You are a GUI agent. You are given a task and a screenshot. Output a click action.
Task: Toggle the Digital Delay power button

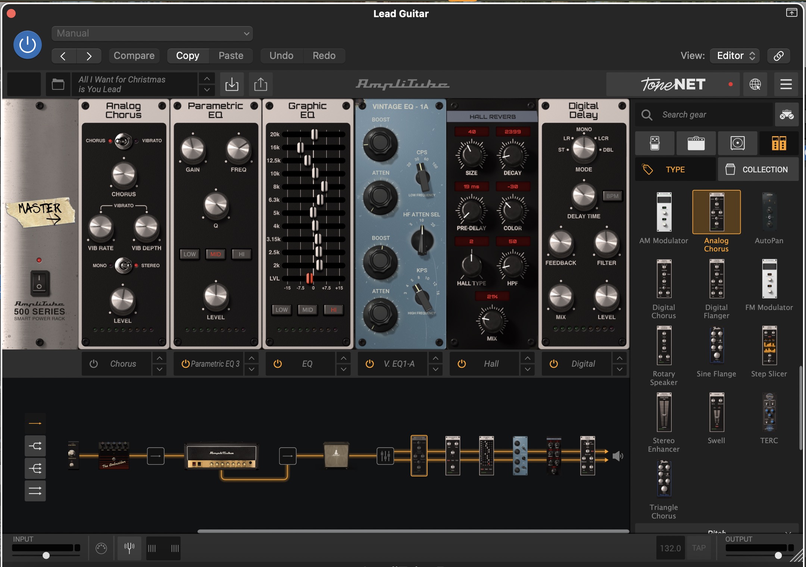553,363
